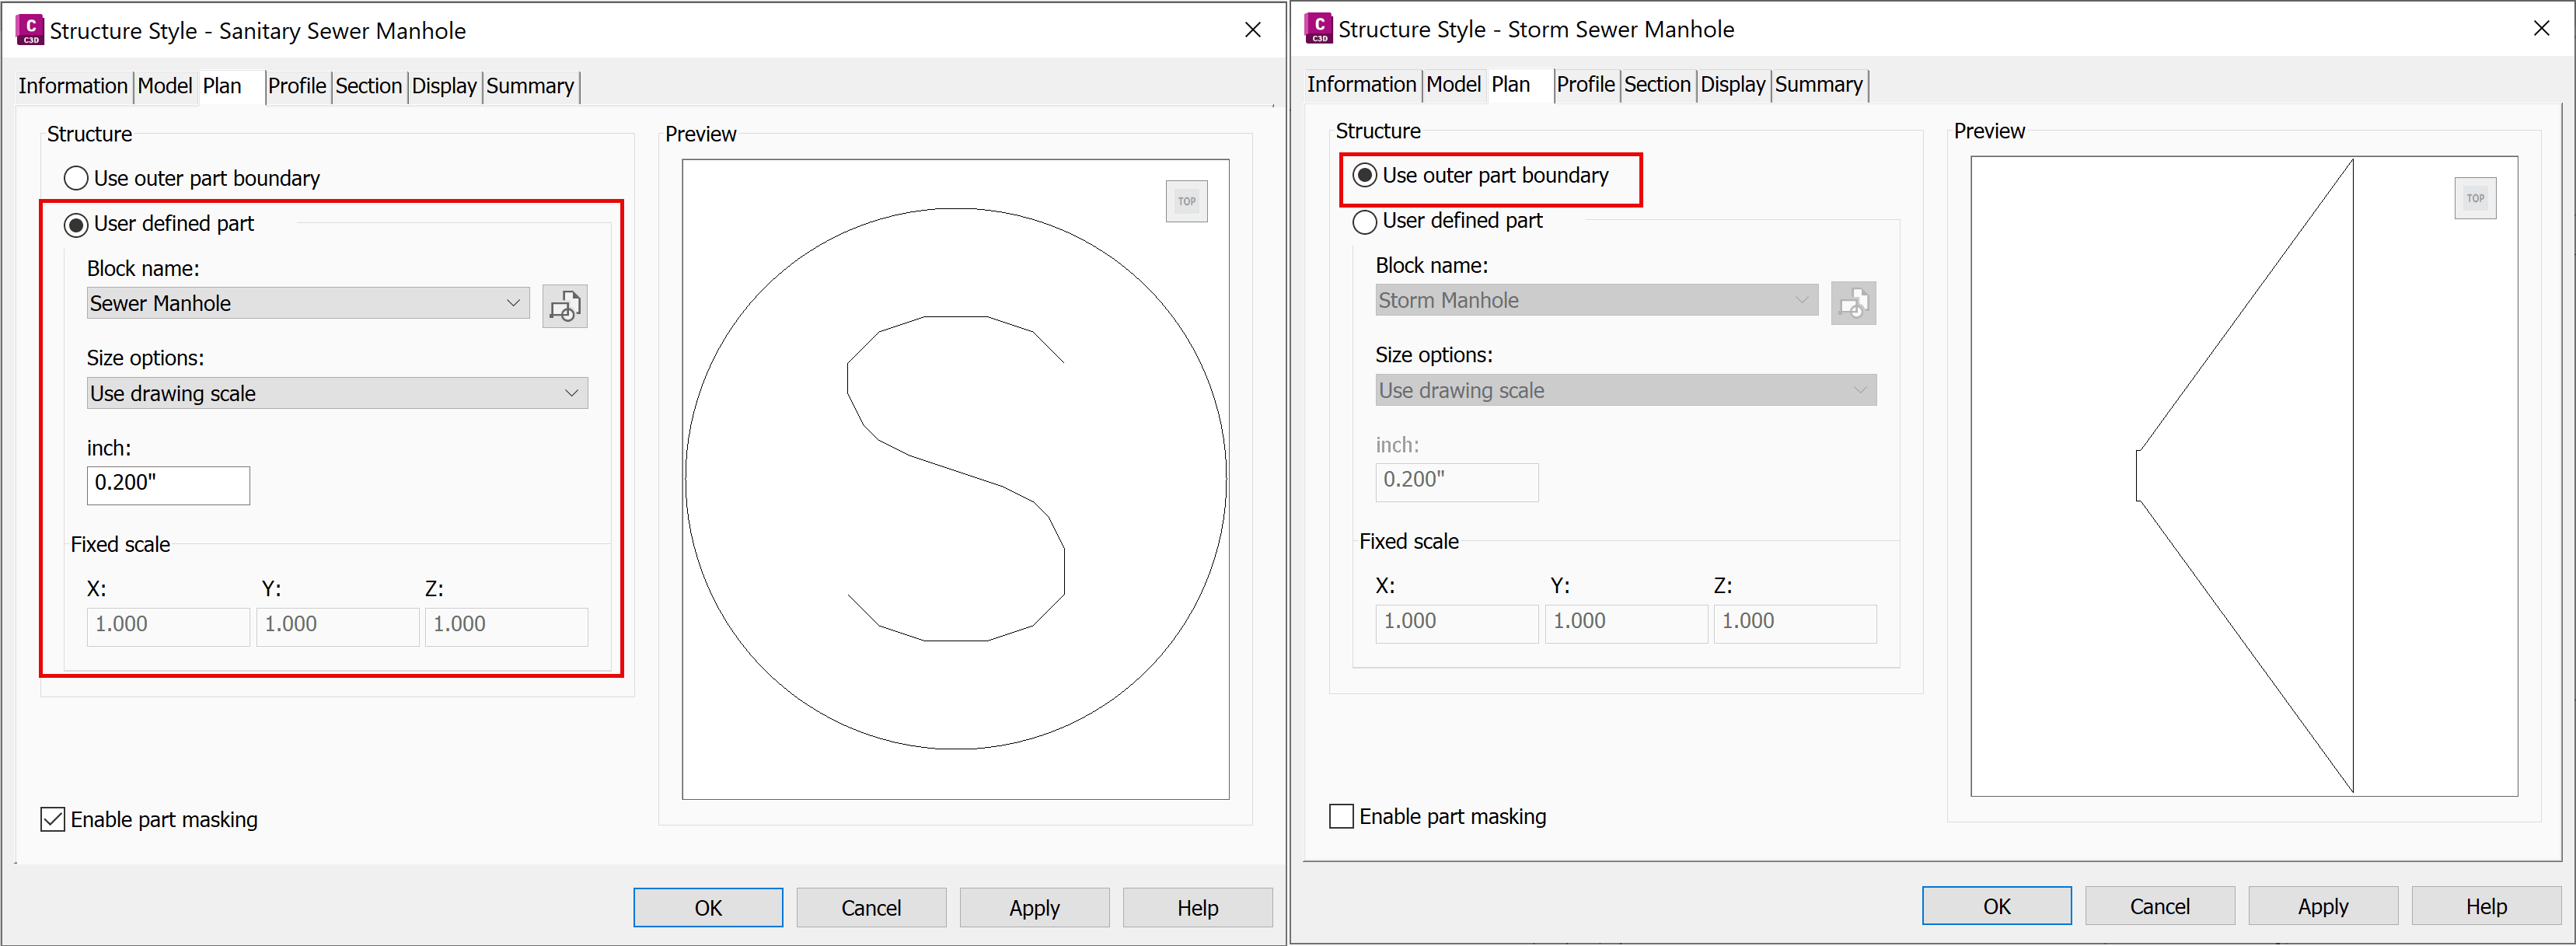This screenshot has width=2576, height=946.
Task: Open the Display tab in Sanitary dialog
Action: (x=444, y=86)
